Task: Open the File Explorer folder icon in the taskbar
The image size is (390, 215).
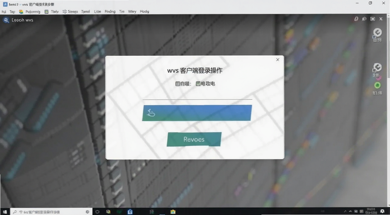Action: click(x=173, y=212)
